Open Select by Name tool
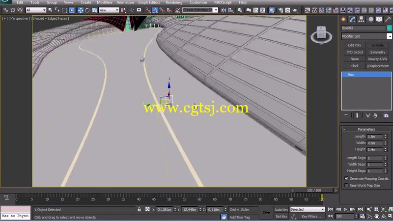This screenshot has height=221, width=393. click(57, 10)
